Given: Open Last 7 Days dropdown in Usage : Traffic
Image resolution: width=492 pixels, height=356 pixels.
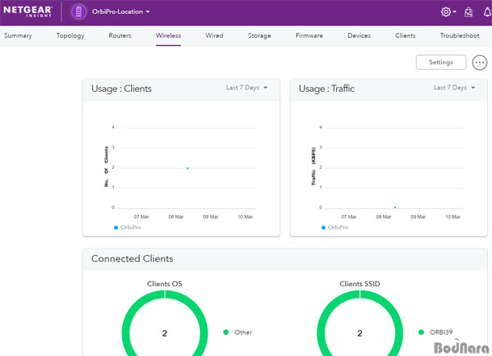Looking at the screenshot, I should point(454,88).
